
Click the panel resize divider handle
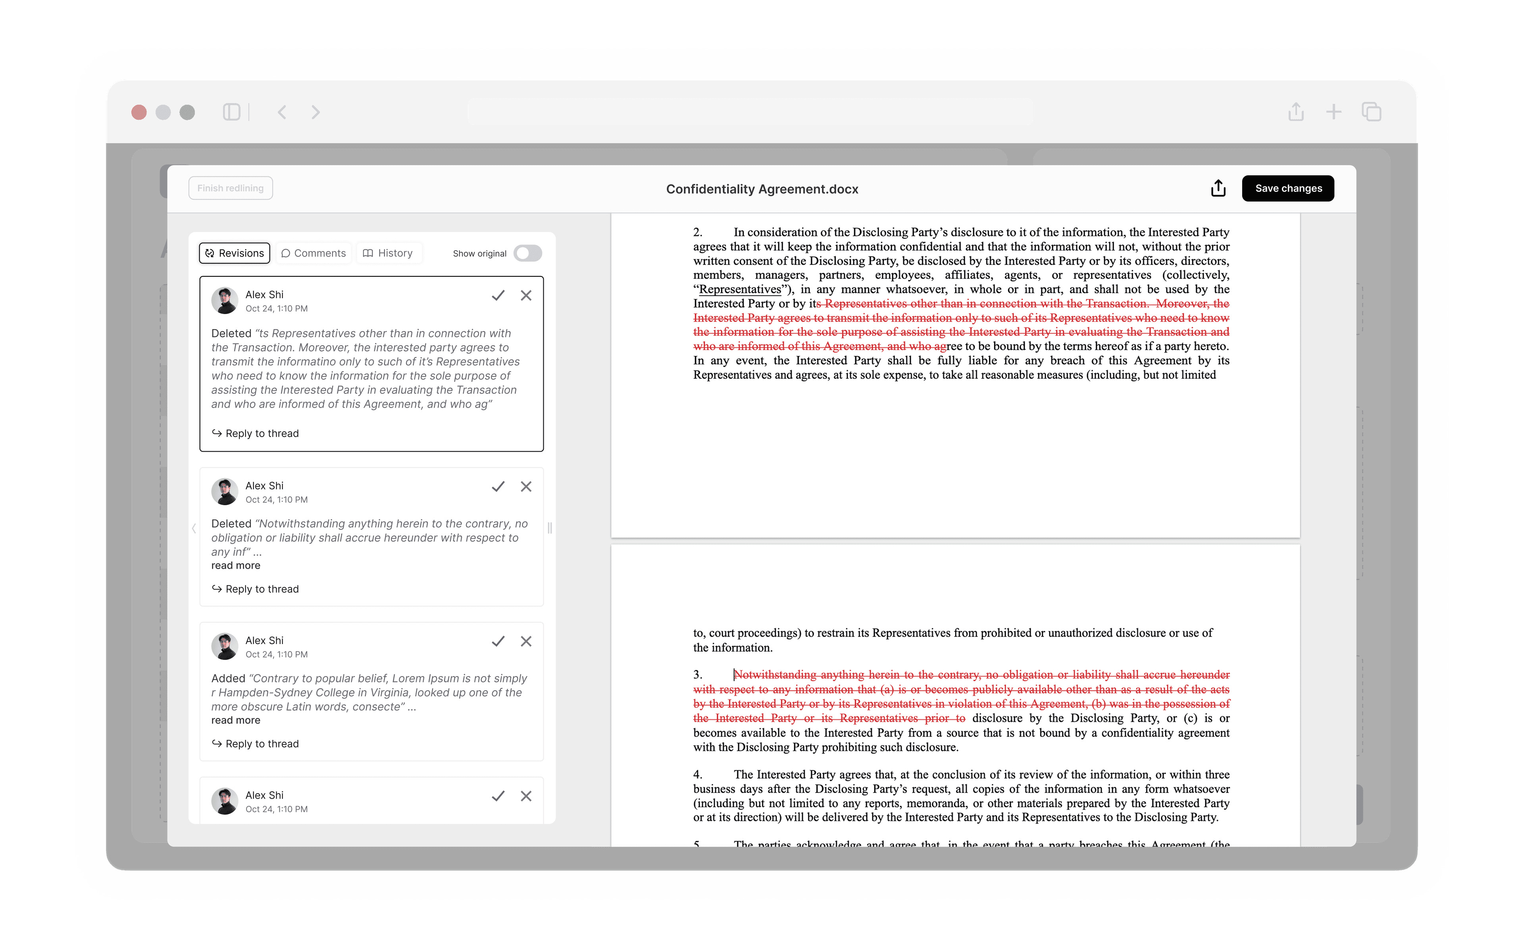[x=550, y=528]
